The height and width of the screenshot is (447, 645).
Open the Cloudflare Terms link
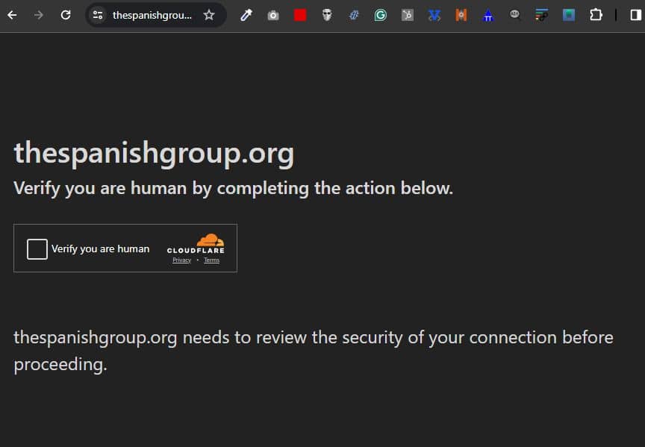(x=211, y=260)
